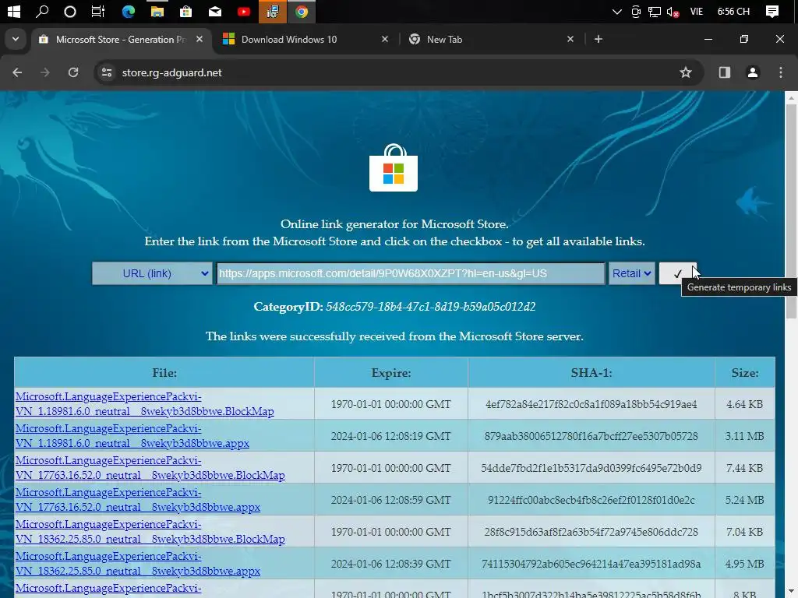Click the apps.microsoft.com URL input field
The height and width of the screenshot is (598, 798).
click(411, 273)
